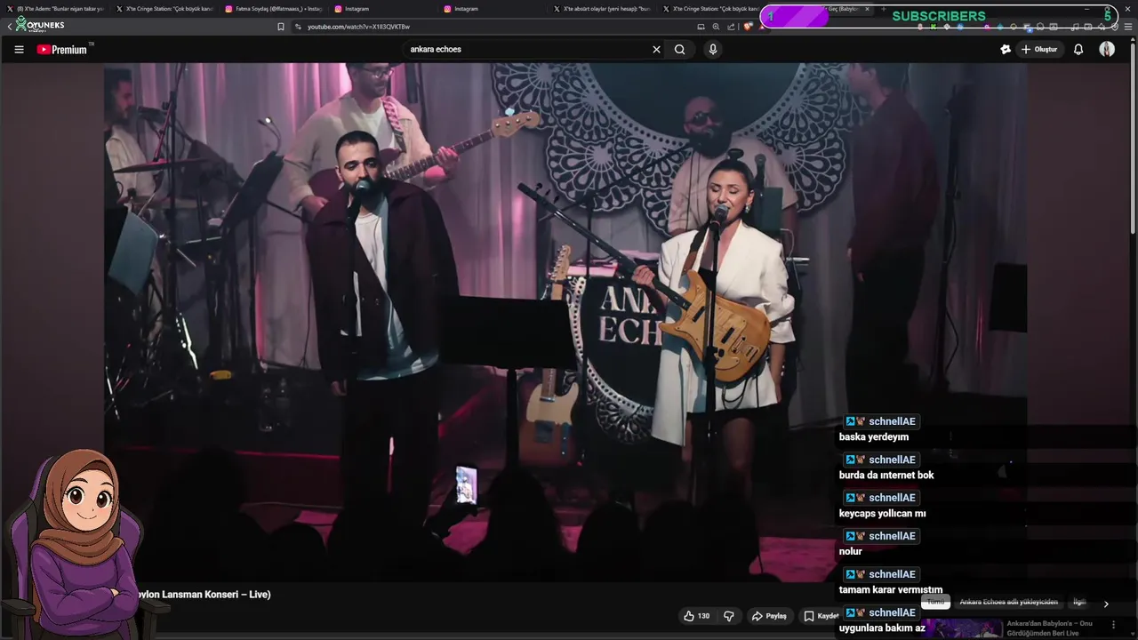Select the 'Tümü' filter chip

click(x=935, y=603)
